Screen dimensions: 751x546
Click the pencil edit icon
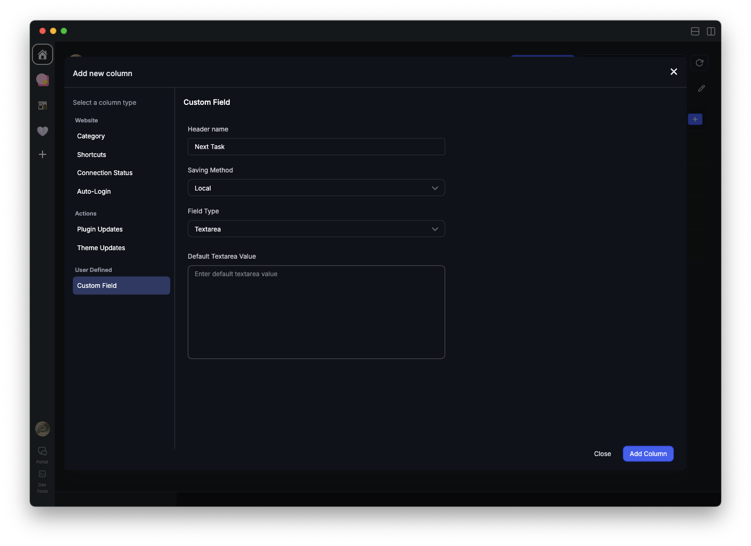coord(702,88)
